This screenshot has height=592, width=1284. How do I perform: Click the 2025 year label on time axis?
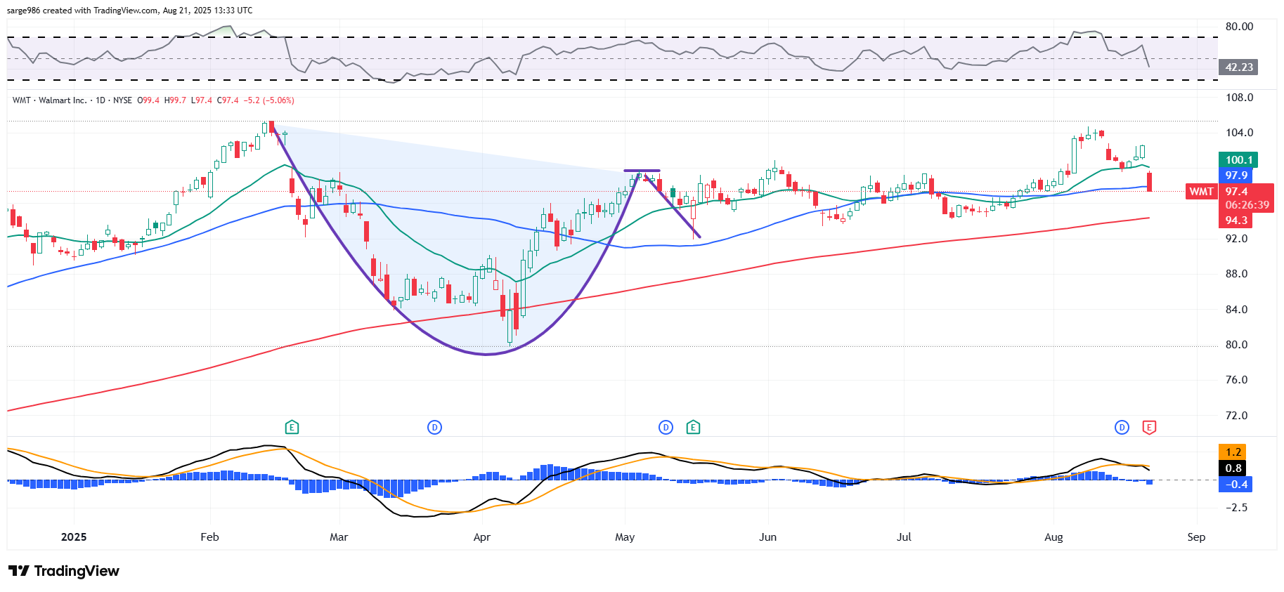[x=74, y=537]
